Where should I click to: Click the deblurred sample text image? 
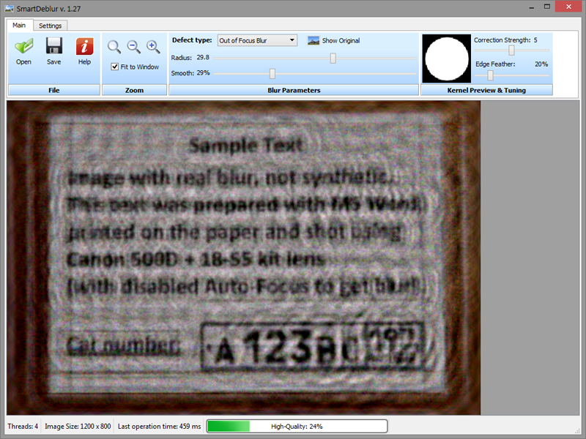(x=243, y=258)
